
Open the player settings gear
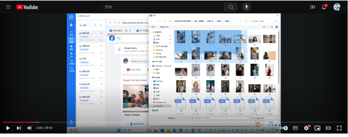[x=306, y=128]
